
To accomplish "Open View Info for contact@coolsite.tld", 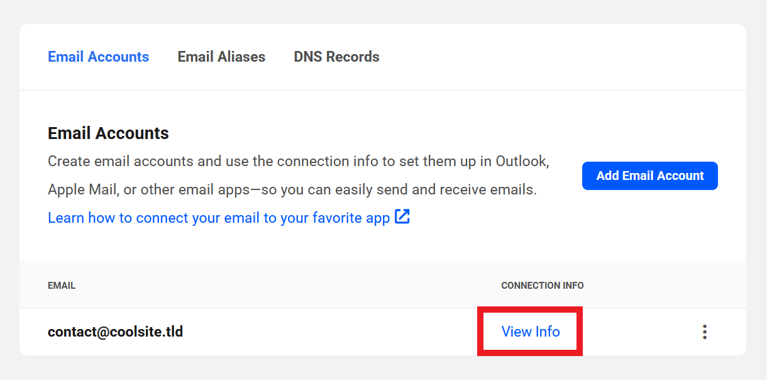I will pyautogui.click(x=530, y=332).
